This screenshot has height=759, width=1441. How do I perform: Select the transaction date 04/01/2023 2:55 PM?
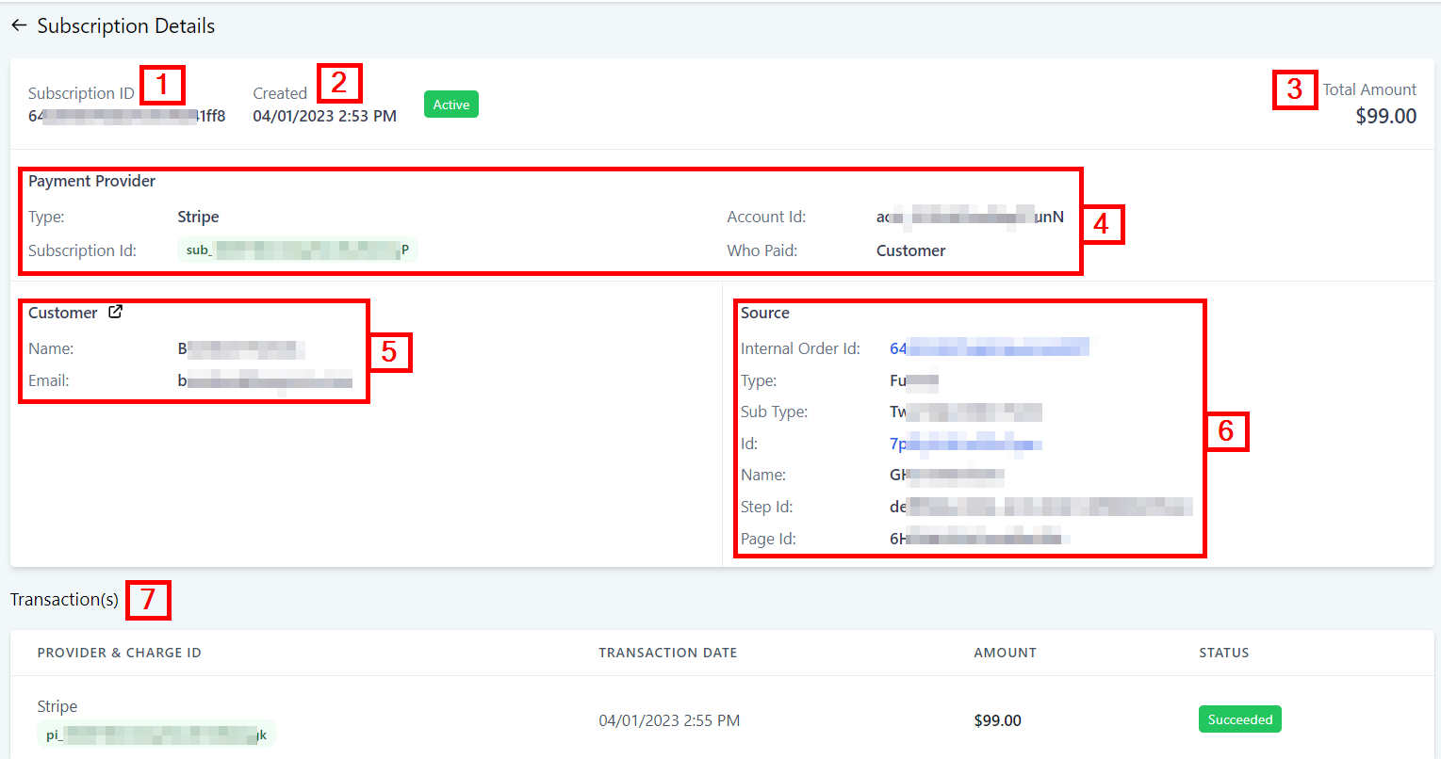669,720
